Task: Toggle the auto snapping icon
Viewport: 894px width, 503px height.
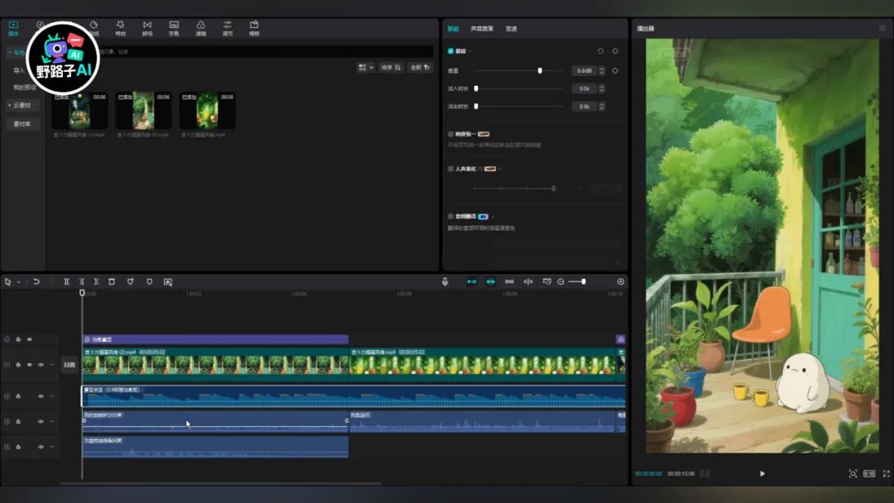Action: click(x=490, y=281)
